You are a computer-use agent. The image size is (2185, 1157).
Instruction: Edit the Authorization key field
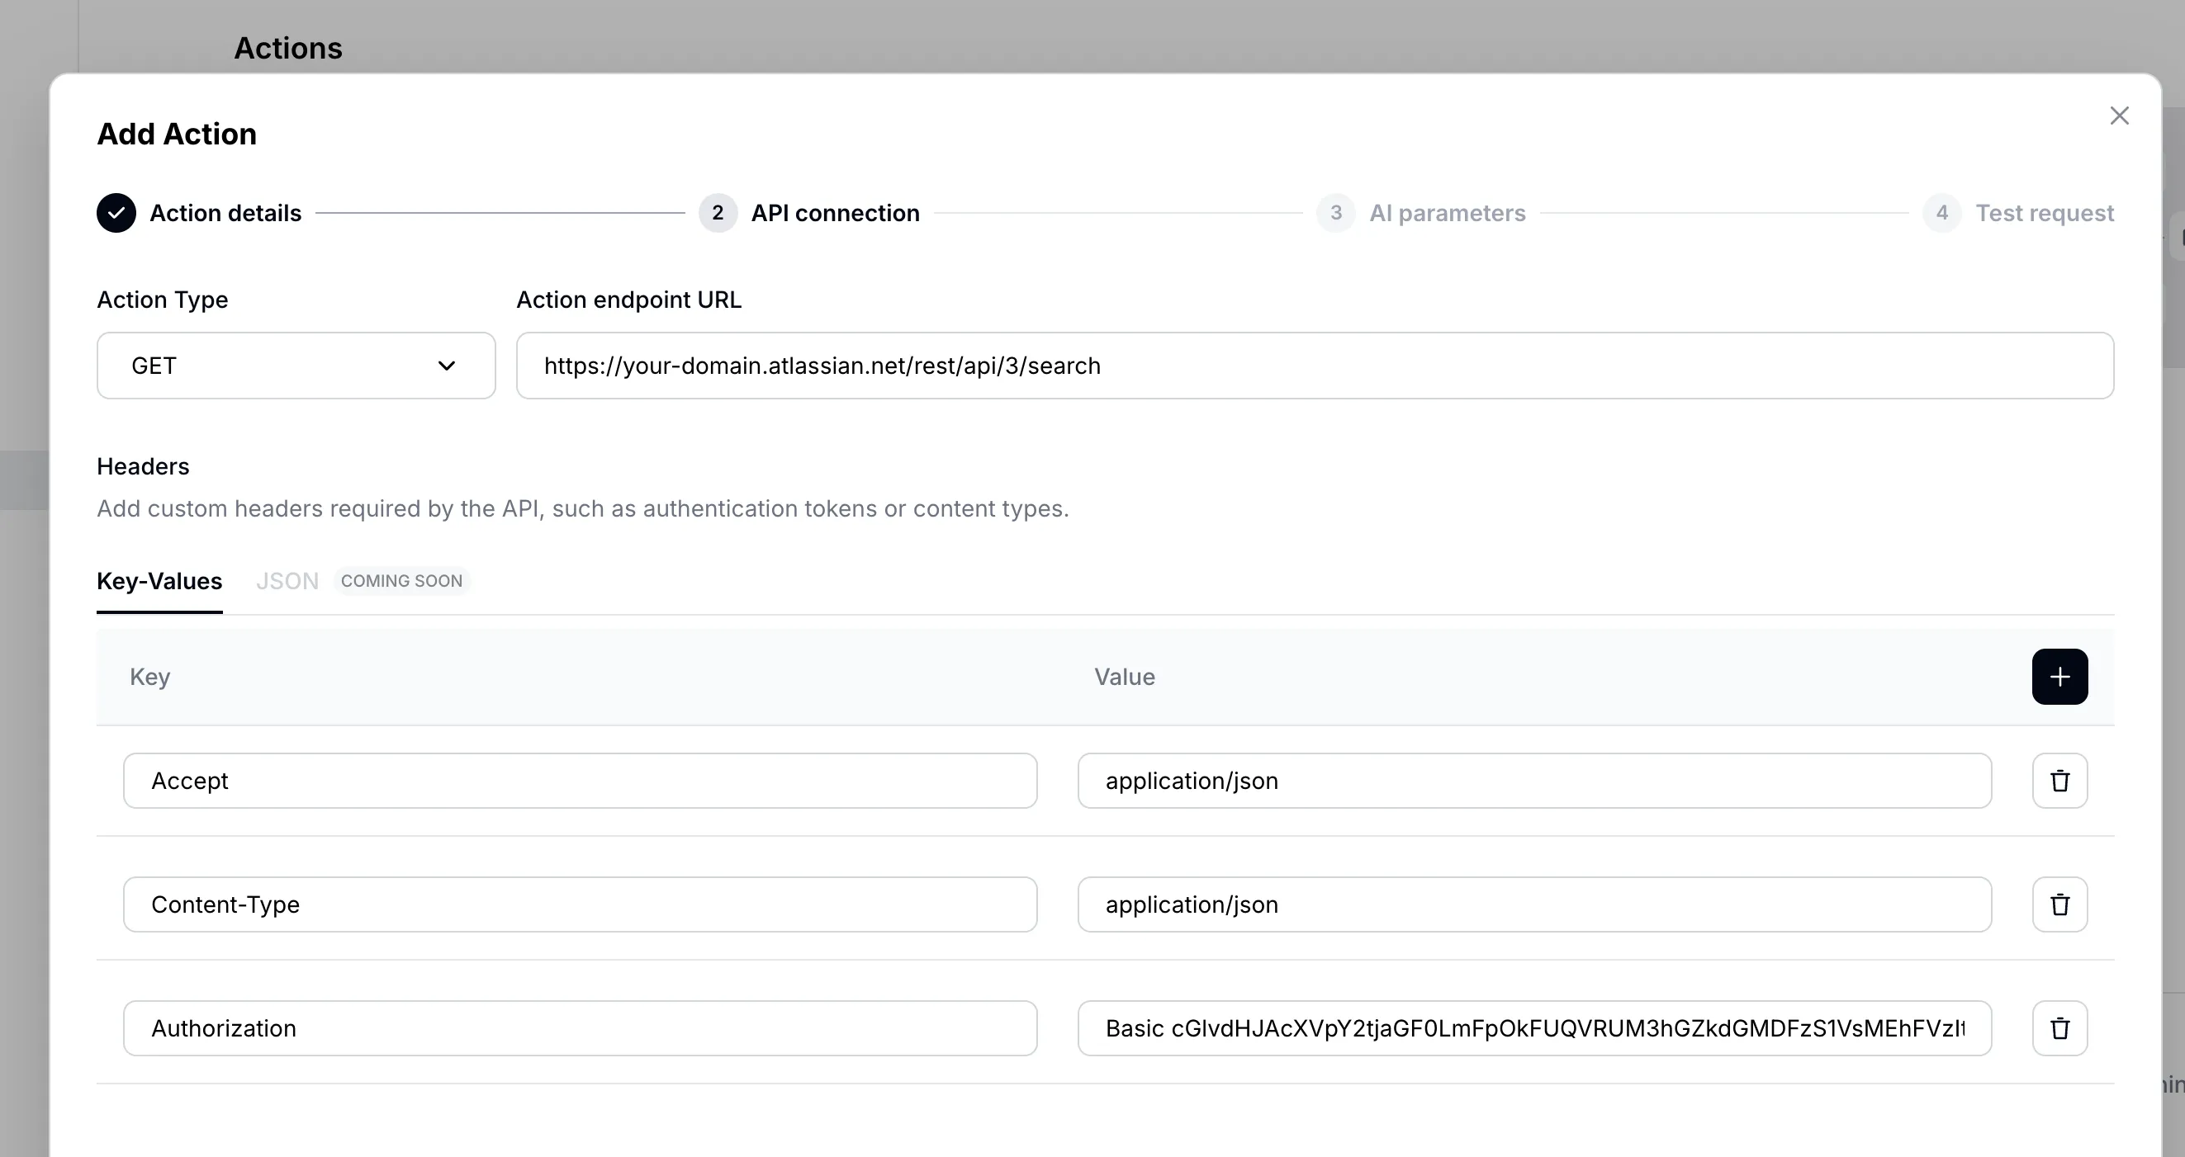[581, 1028]
